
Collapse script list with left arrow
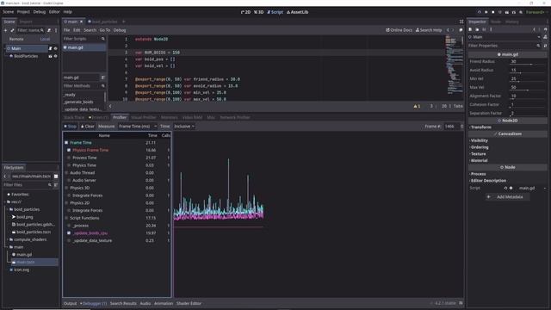110,106
